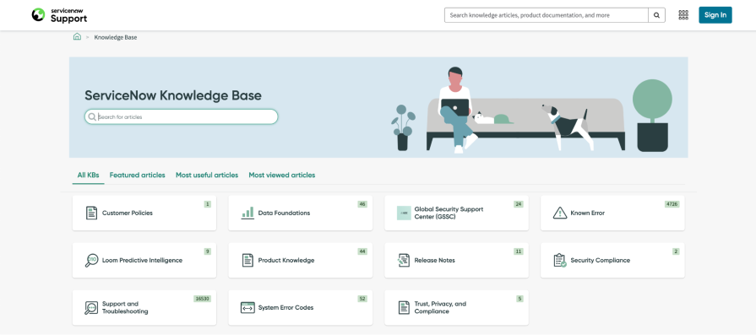
Task: Click the Loom Predictive Intelligence magnifier icon
Action: (x=91, y=261)
